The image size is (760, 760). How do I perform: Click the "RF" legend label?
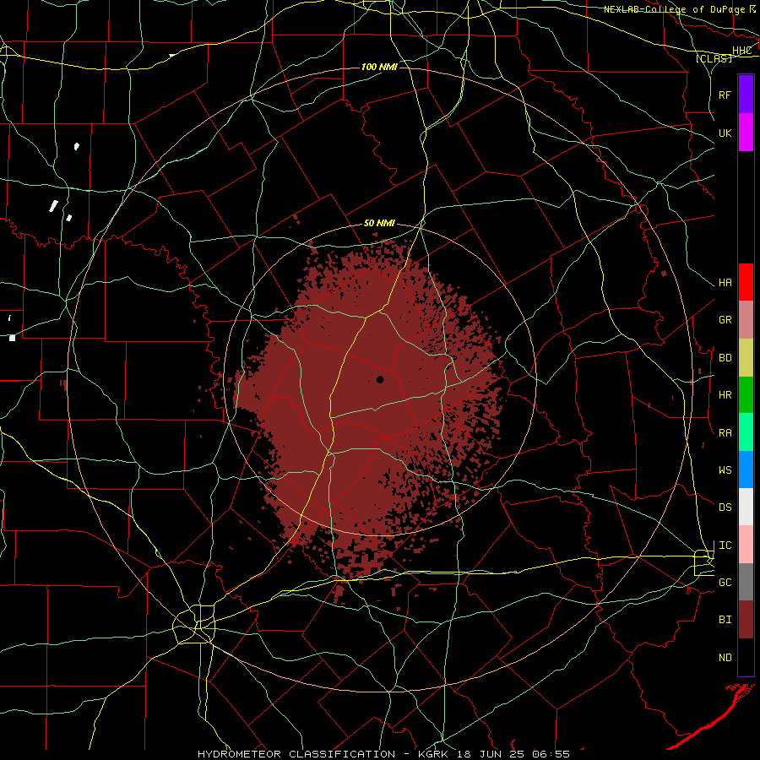coord(725,95)
